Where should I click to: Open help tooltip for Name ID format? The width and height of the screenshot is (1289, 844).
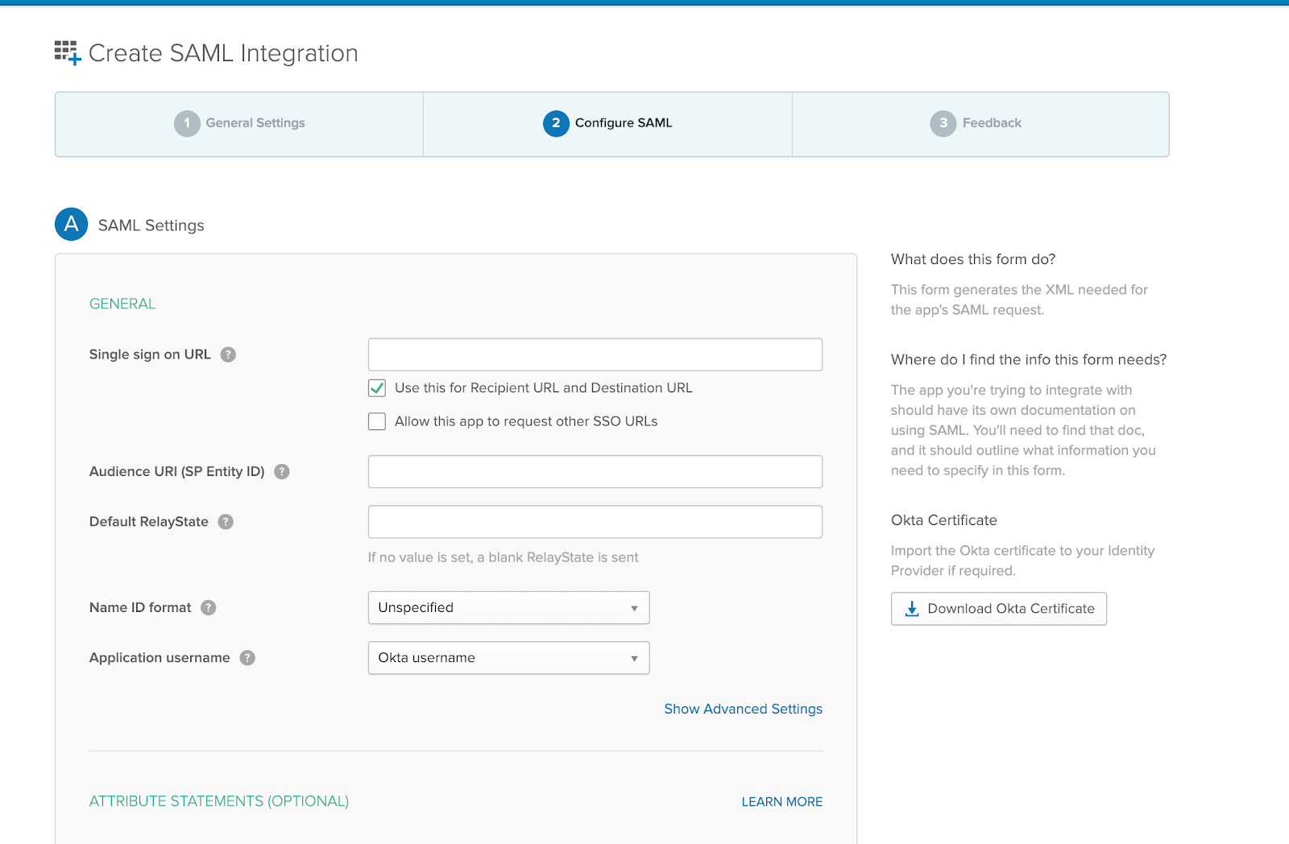(x=208, y=608)
